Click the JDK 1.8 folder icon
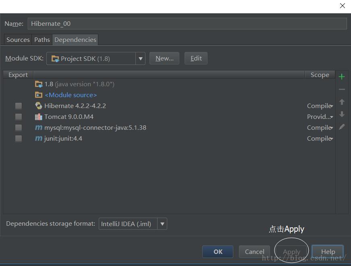The height and width of the screenshot is (266, 351). (39, 84)
